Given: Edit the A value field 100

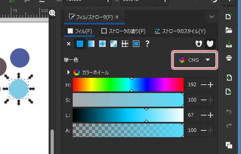Looking at the screenshot, I should [x=192, y=130].
